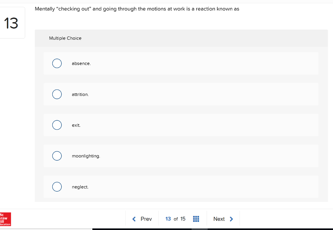Mark moonlighting as your answer

pyautogui.click(x=57, y=156)
